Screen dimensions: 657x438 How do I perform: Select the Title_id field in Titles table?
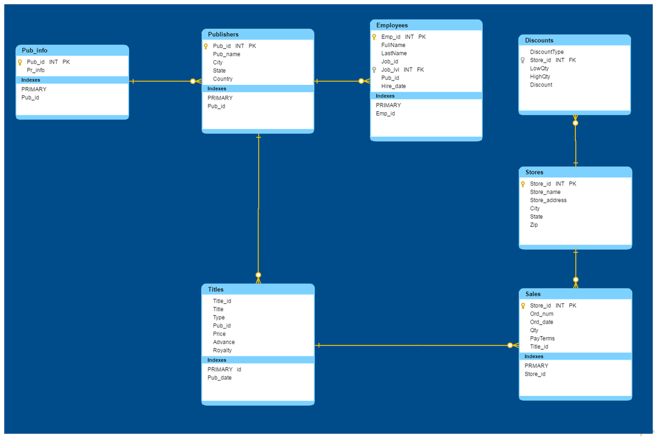(x=222, y=301)
